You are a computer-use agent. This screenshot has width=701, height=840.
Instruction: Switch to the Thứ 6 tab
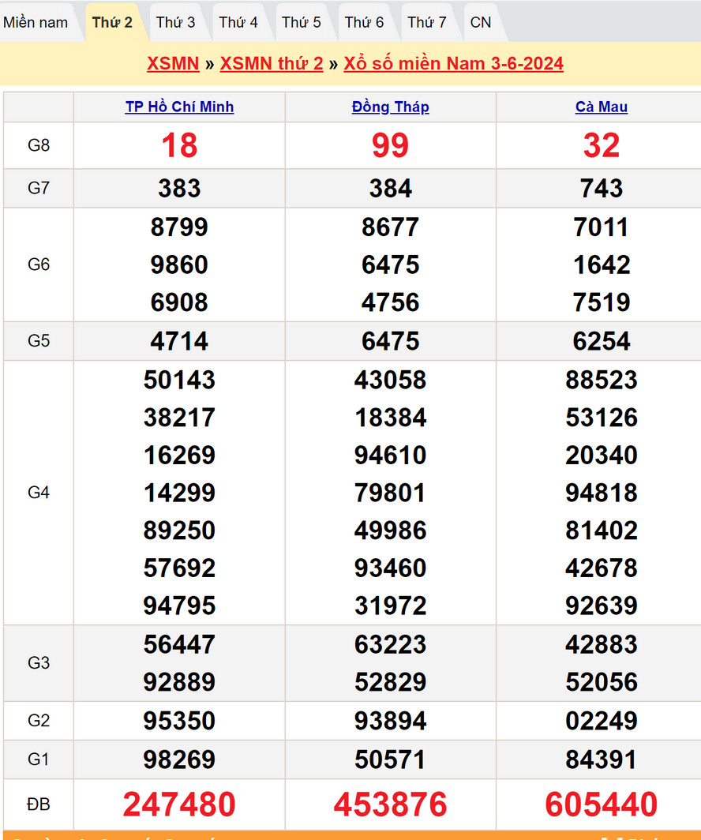364,22
